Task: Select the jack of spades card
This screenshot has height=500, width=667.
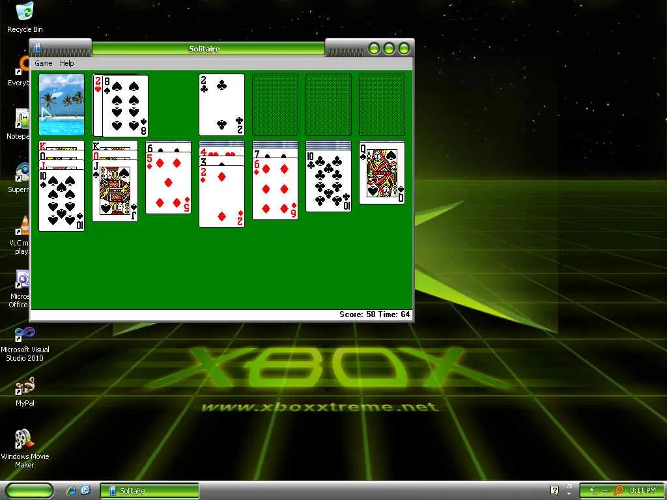Action: pyautogui.click(x=115, y=191)
